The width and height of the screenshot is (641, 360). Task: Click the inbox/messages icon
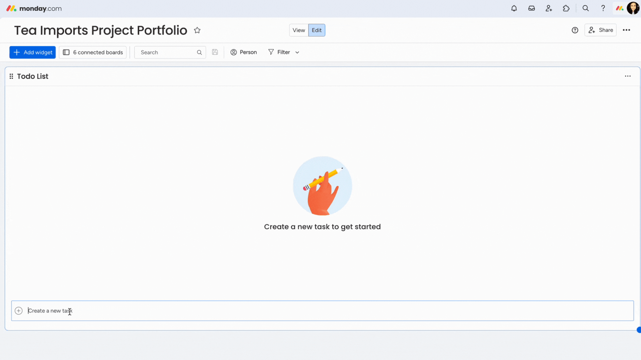(531, 8)
